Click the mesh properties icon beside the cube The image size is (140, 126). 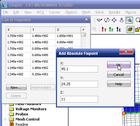click(x=137, y=29)
